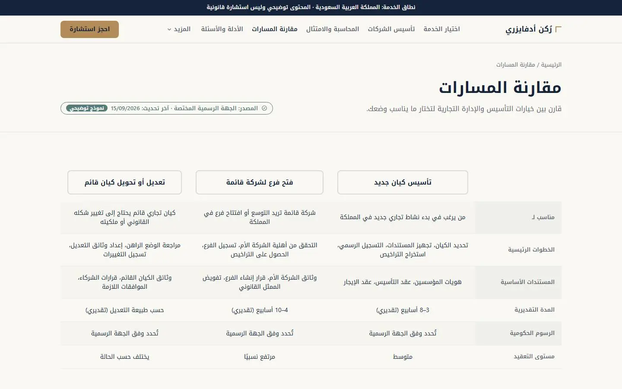The image size is (622, 389).
Task: Click the هويات المؤسسين، عقد التأسيس cell
Action: click(x=403, y=282)
